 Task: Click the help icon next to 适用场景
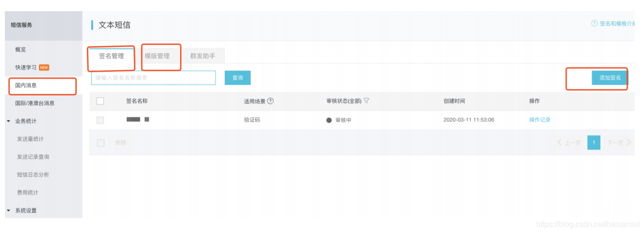pyautogui.click(x=271, y=101)
